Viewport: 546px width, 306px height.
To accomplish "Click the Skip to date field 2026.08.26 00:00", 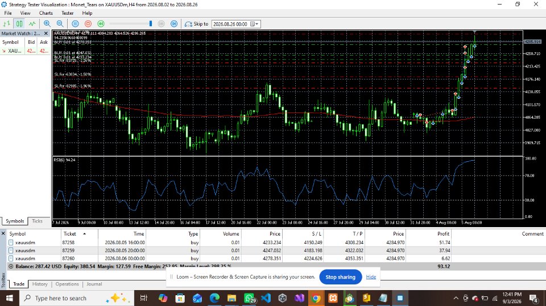I will click(x=230, y=24).
